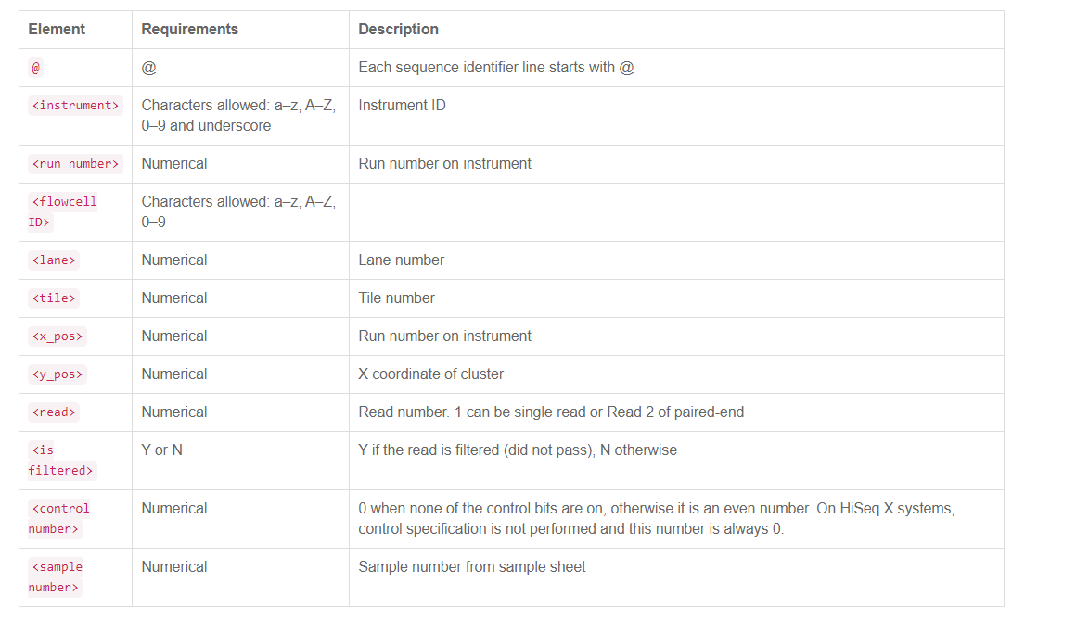Select the <flowcell ID> element tag
This screenshot has height=621, width=1076.
(62, 212)
